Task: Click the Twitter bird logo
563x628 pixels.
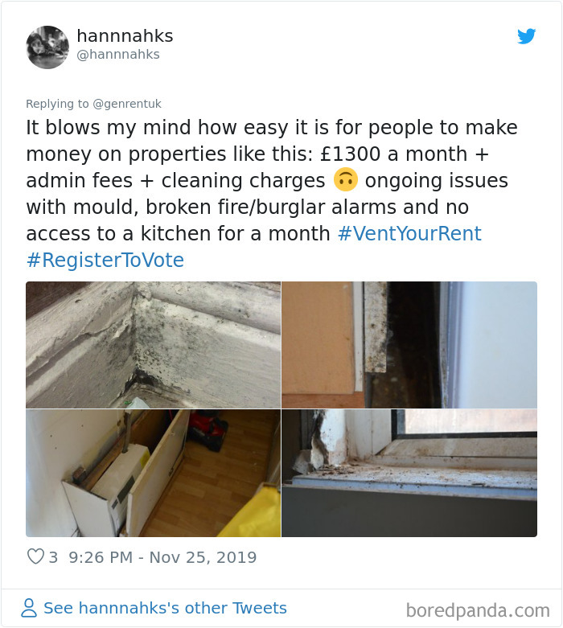Action: tap(526, 36)
